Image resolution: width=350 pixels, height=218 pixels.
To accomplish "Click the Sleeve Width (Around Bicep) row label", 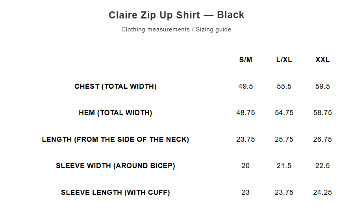I will [115, 166].
